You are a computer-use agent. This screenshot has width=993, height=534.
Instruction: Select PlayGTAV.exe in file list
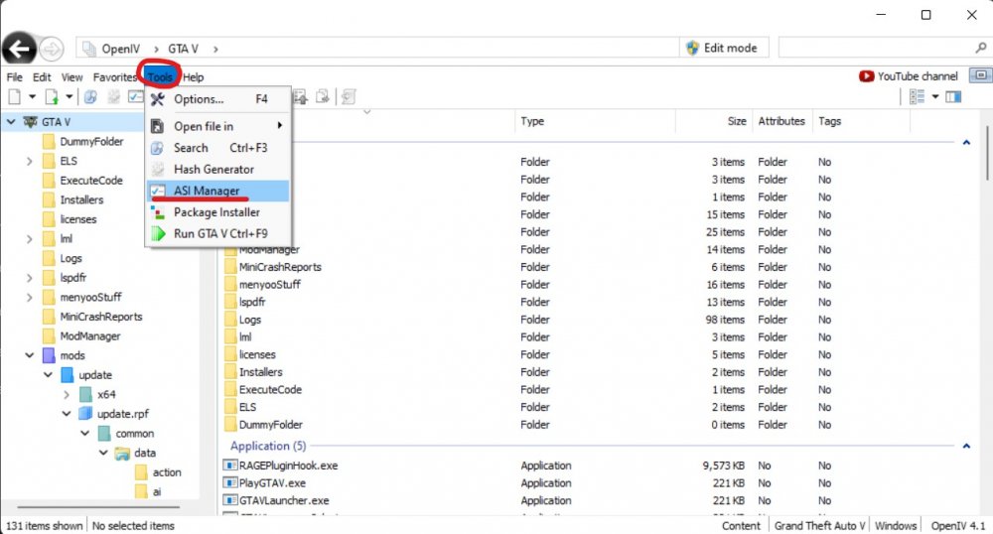point(272,483)
